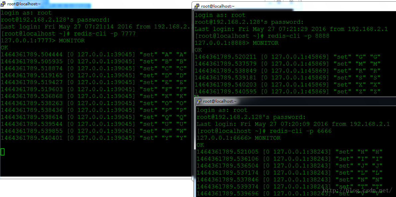Image resolution: width=396 pixels, height=197 pixels.
Task: Click the log line setting "E" "E"
Action: pos(94,82)
